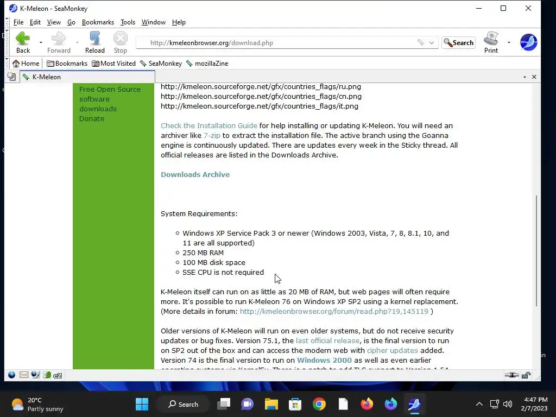Open Microsoft Store from the taskbar
Screen dimensions: 556x417
click(295, 404)
